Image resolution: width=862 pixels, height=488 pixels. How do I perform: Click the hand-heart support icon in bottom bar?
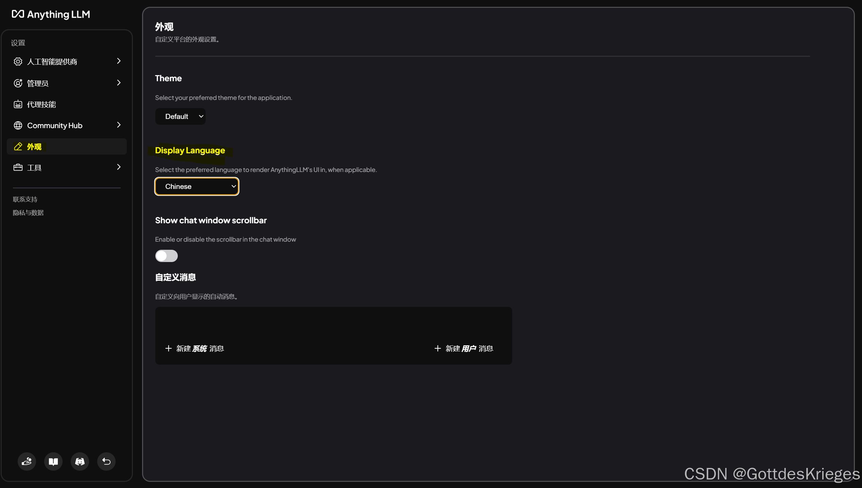click(x=27, y=461)
